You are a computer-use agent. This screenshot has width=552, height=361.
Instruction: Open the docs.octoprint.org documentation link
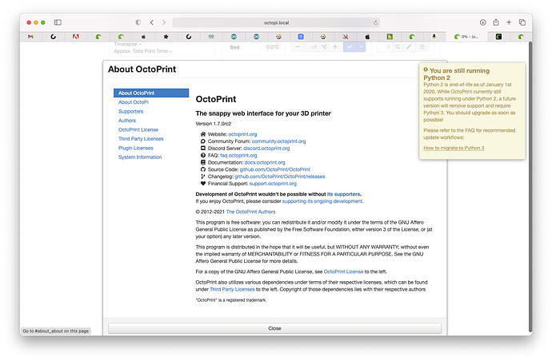[x=265, y=162]
